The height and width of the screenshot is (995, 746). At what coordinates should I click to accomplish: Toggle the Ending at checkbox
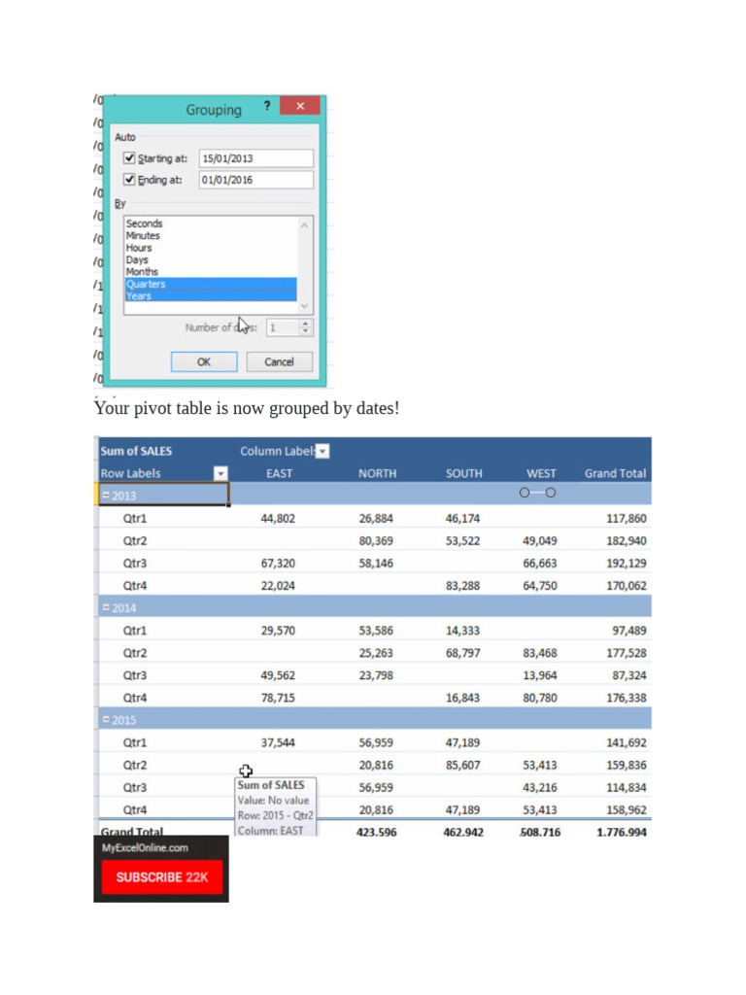[x=129, y=180]
